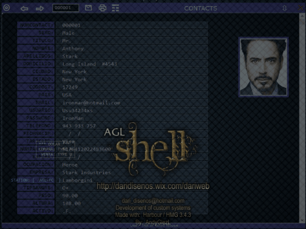The height and width of the screenshot is (229, 306).
Task: Click the NUMCONTACT field value 000001
Action: (132, 25)
